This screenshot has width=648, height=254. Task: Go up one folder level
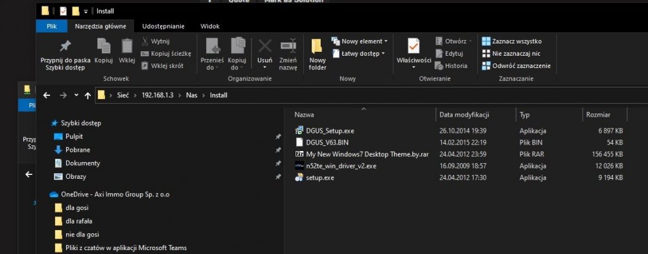[x=87, y=95]
